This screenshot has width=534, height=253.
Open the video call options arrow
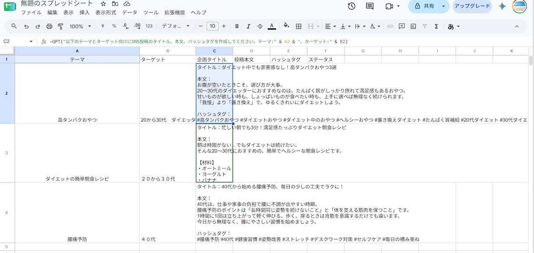[x=398, y=6]
